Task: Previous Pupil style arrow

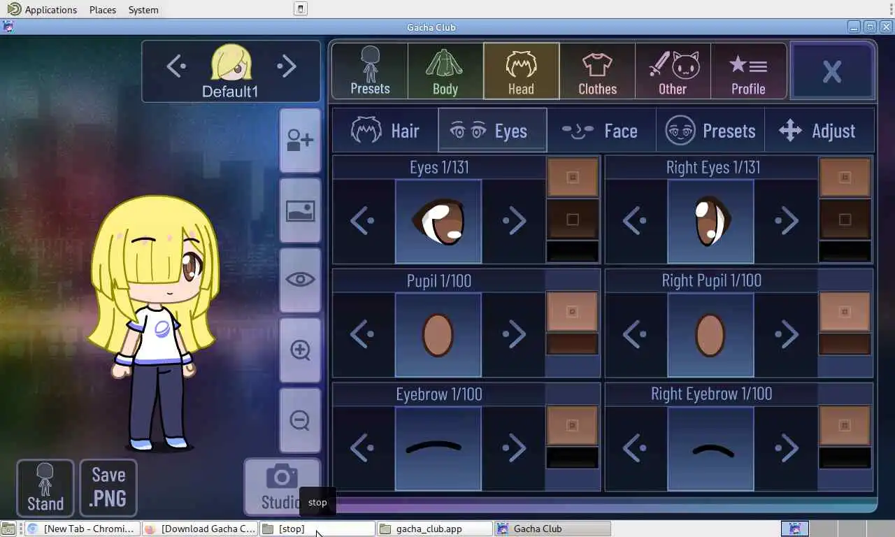Action: point(363,334)
